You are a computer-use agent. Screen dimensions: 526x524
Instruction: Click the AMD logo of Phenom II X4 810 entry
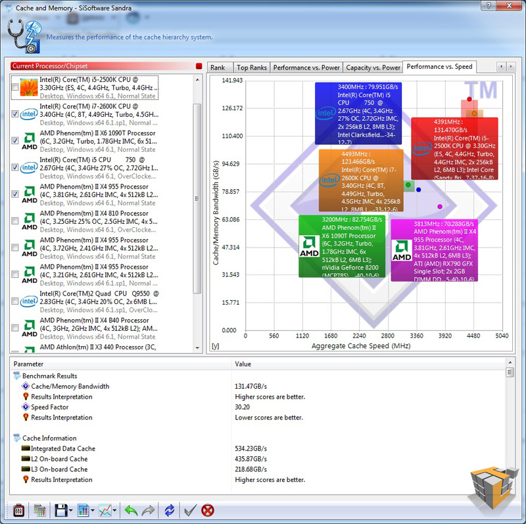coord(30,221)
